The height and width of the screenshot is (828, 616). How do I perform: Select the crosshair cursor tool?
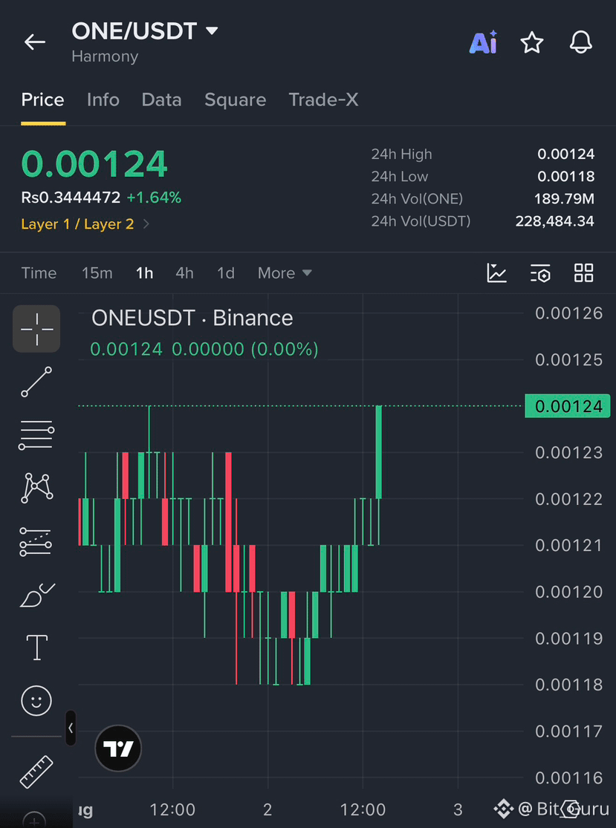click(36, 328)
